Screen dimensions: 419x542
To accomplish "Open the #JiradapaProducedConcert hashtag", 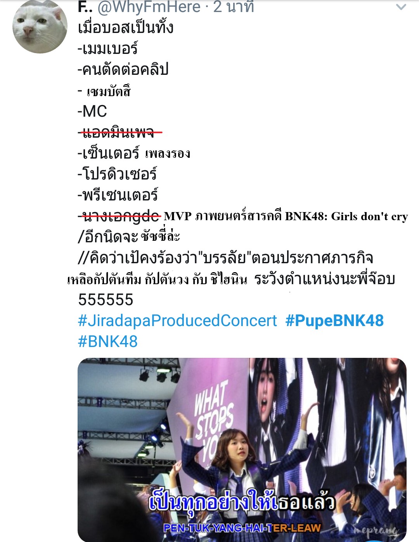I will pyautogui.click(x=177, y=321).
